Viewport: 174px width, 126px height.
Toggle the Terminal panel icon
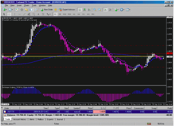click(31, 10)
